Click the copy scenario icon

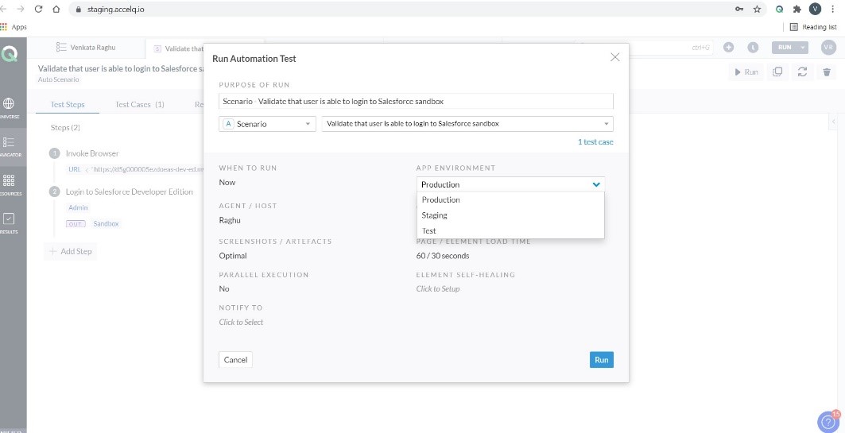pos(777,72)
